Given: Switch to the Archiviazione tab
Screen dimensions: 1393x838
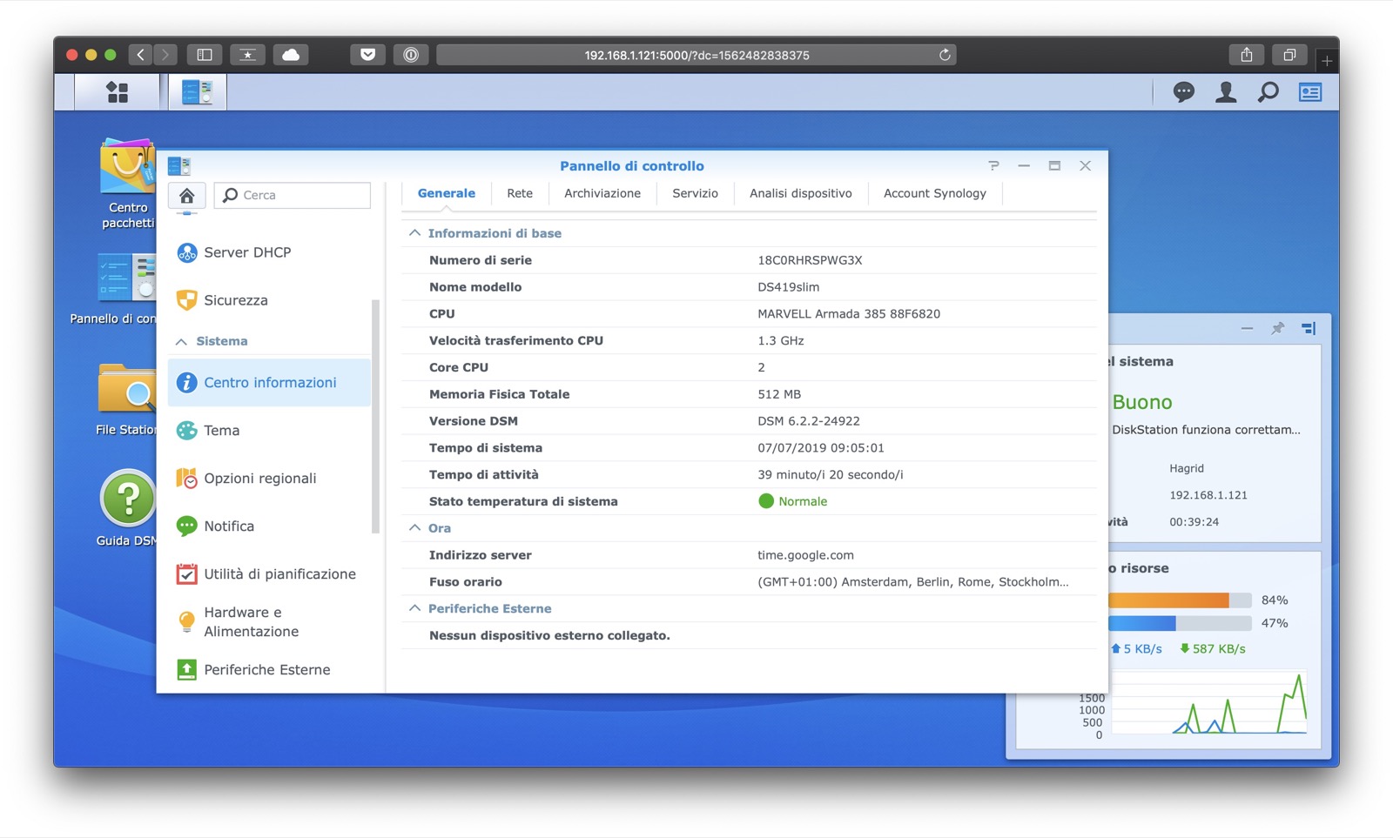Looking at the screenshot, I should point(602,193).
